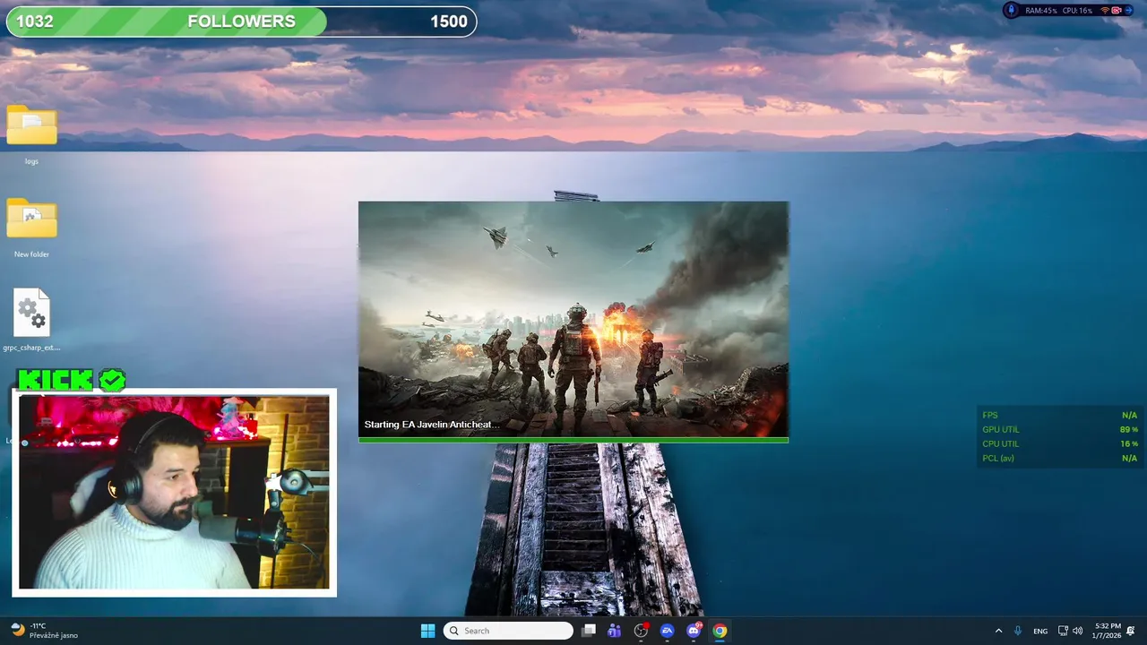
Task: Show hidden system tray icons
Action: (998, 631)
